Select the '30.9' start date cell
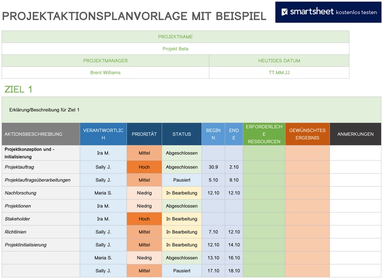The height and width of the screenshot is (279, 383). click(x=213, y=167)
